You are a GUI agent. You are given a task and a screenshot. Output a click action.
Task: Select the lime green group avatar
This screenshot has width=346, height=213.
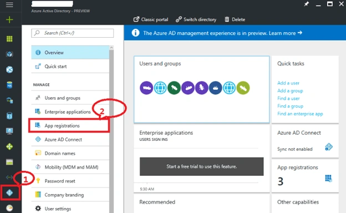(x=243, y=88)
